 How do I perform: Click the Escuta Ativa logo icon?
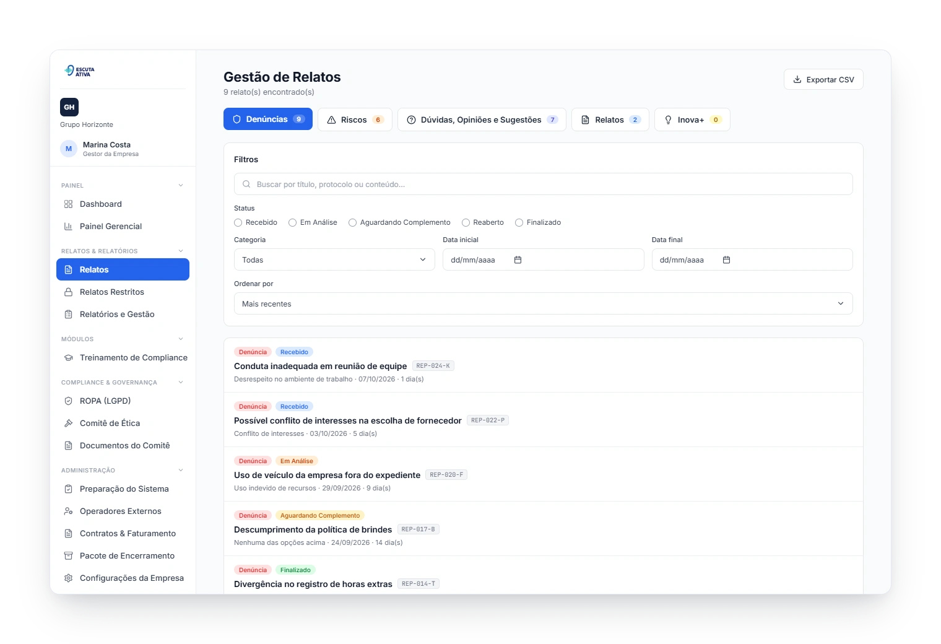80,71
